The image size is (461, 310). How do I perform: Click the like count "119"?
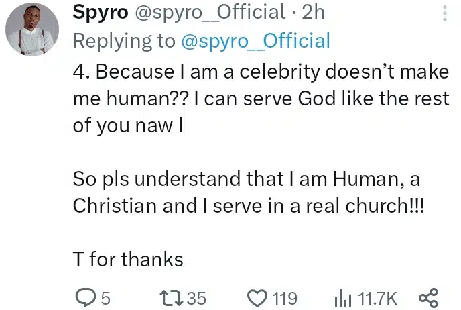(x=284, y=297)
